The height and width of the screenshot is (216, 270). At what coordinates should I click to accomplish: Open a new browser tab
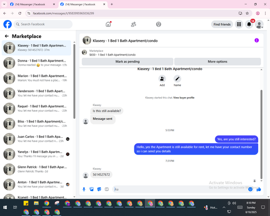pos(112,4)
